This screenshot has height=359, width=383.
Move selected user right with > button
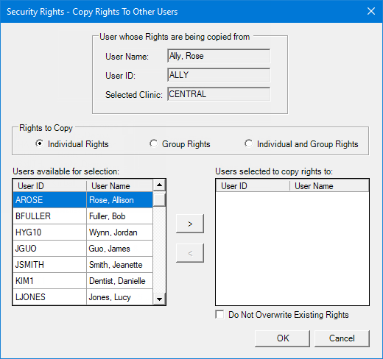pyautogui.click(x=190, y=224)
